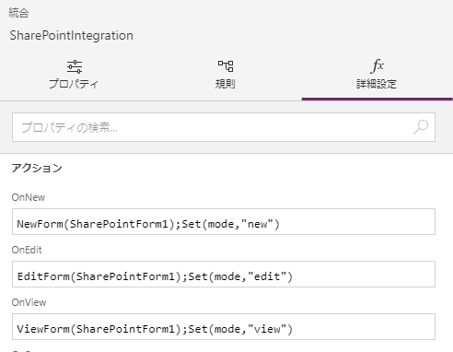Click into the OnEdit formula box
Screen dimensions: 453x352
coord(224,275)
